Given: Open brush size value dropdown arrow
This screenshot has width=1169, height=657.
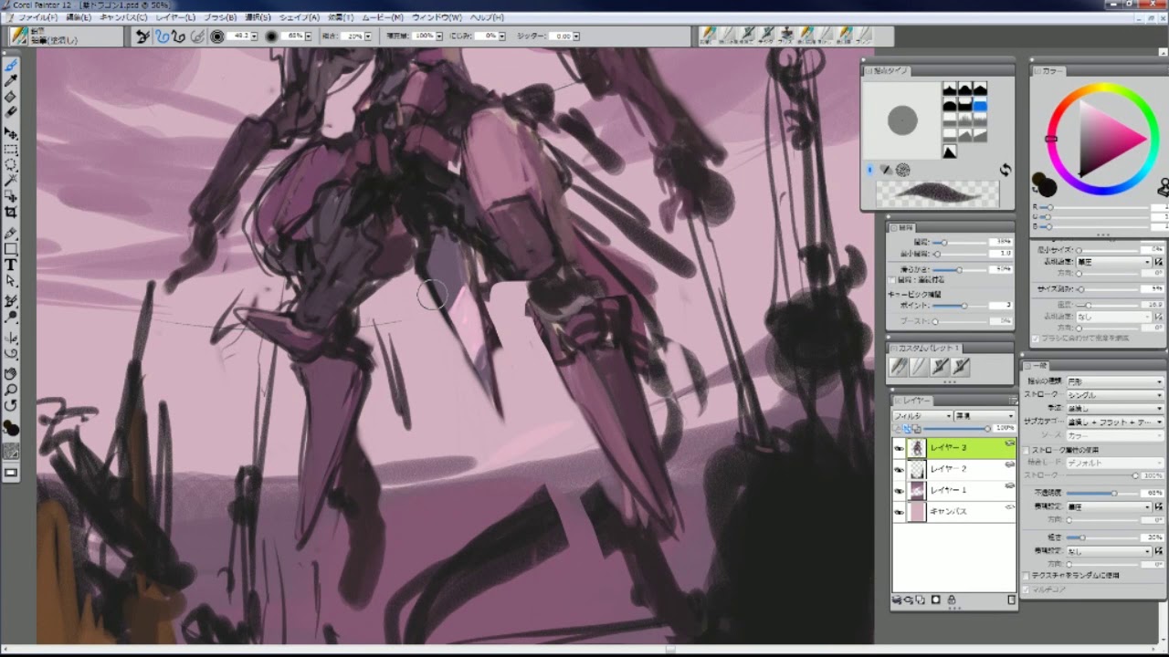Looking at the screenshot, I should [x=256, y=36].
